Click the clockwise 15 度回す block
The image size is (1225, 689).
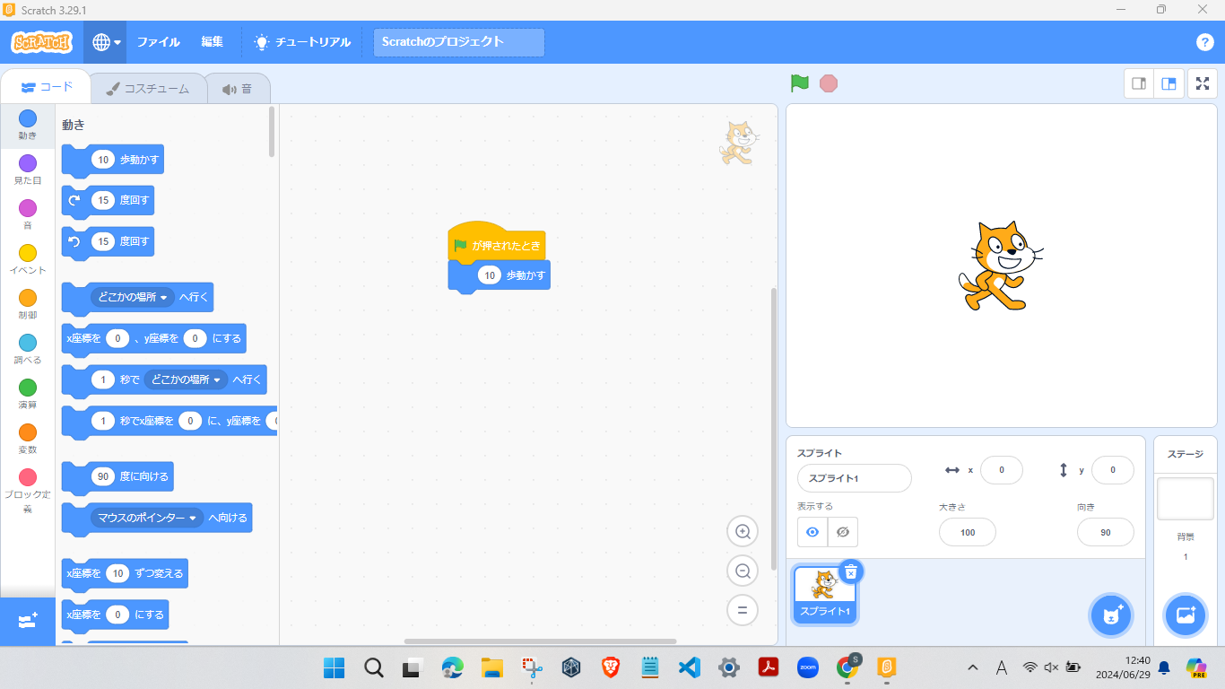click(x=108, y=201)
